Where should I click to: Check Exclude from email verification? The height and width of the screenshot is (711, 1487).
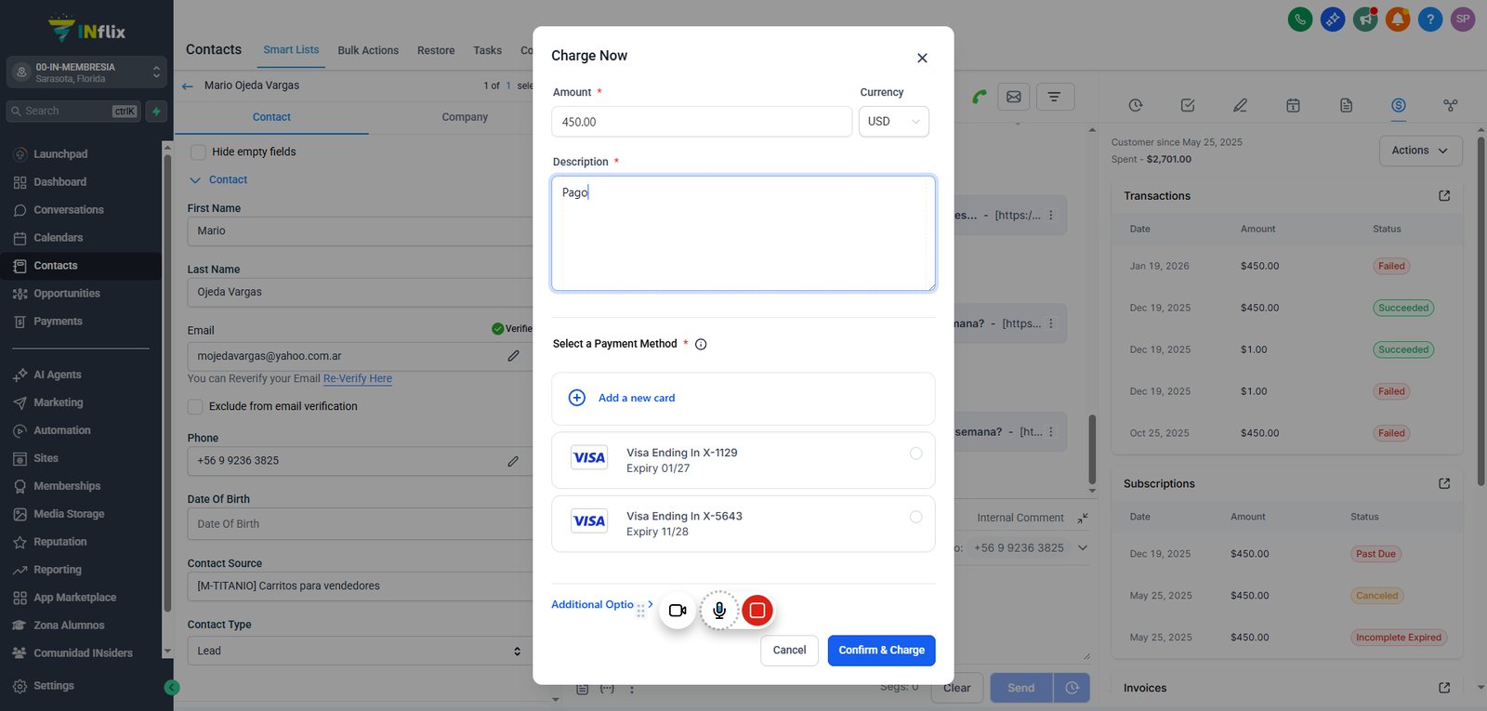pos(195,406)
